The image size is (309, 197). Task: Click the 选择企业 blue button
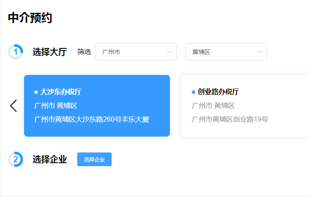(94, 159)
